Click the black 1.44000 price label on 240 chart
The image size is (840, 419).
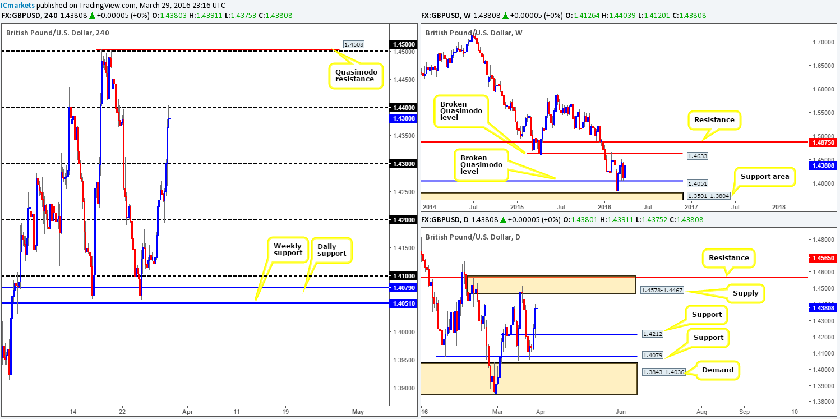404,108
